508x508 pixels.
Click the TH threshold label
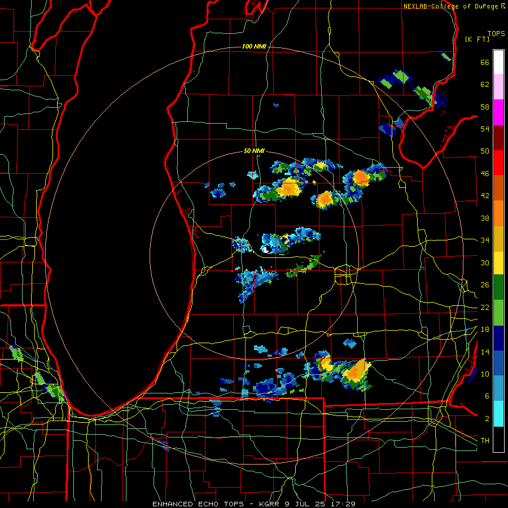tap(485, 441)
